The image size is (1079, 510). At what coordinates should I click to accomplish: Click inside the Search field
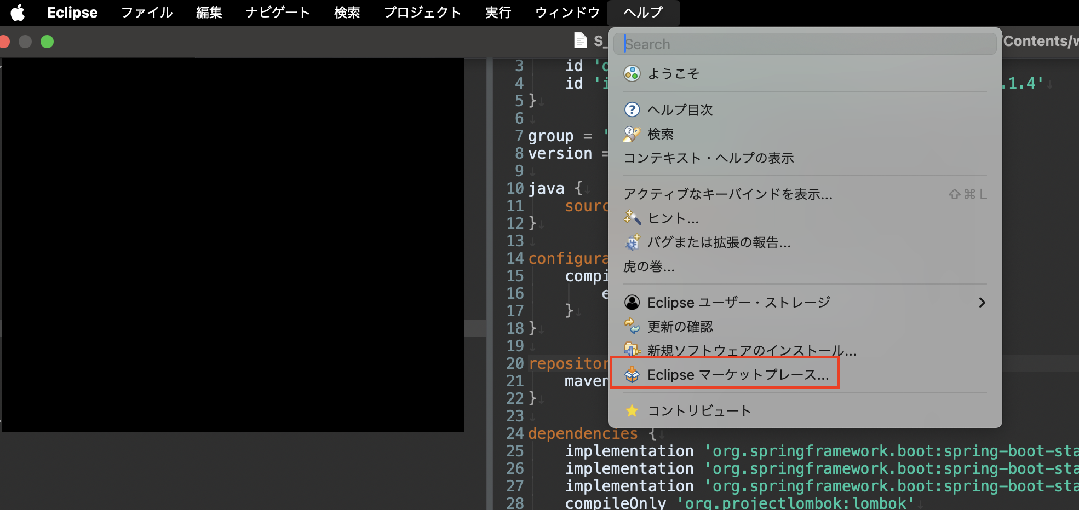803,44
